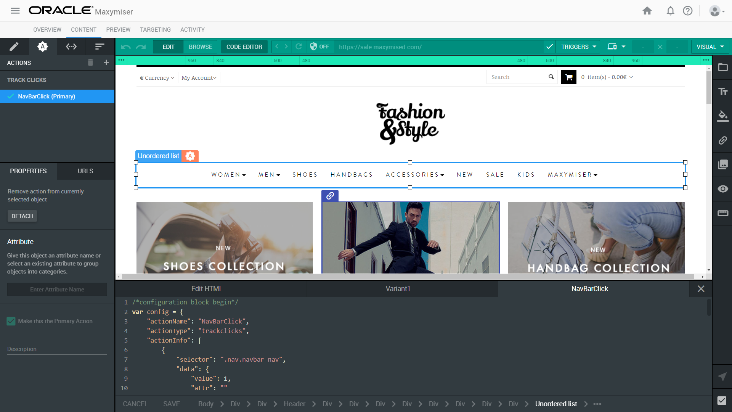Click the CODE EDITOR button
Image resolution: width=732 pixels, height=412 pixels.
click(244, 47)
